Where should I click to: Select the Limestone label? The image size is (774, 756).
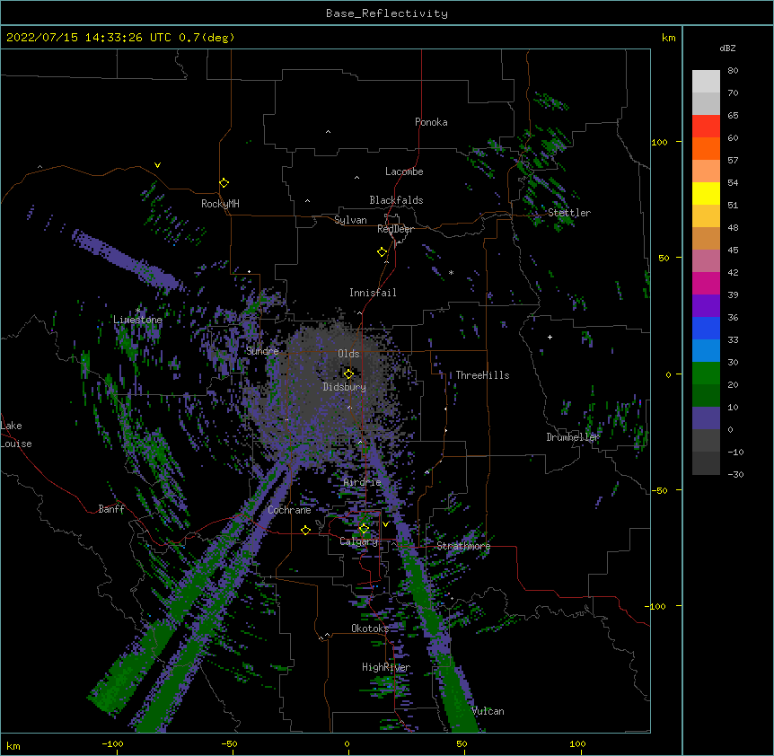[137, 320]
